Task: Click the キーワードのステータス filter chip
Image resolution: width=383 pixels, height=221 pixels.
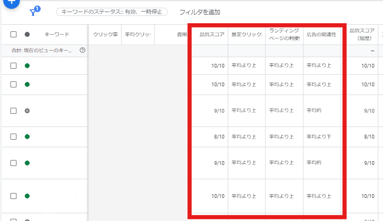Action: [112, 12]
